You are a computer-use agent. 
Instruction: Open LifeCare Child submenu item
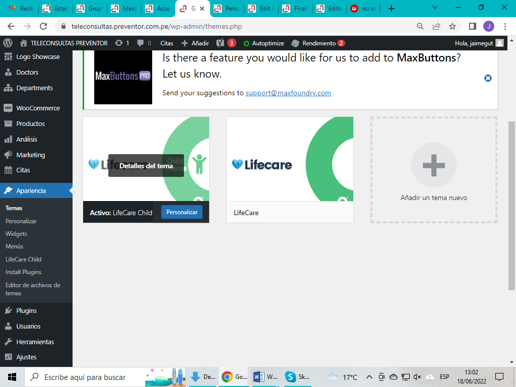point(23,260)
